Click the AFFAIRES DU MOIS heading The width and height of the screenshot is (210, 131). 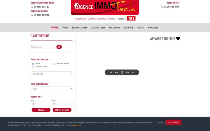point(162,39)
